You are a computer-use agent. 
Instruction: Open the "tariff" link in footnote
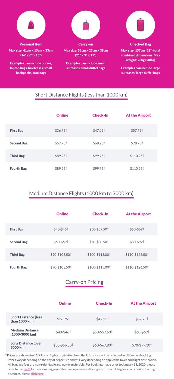point(27,369)
